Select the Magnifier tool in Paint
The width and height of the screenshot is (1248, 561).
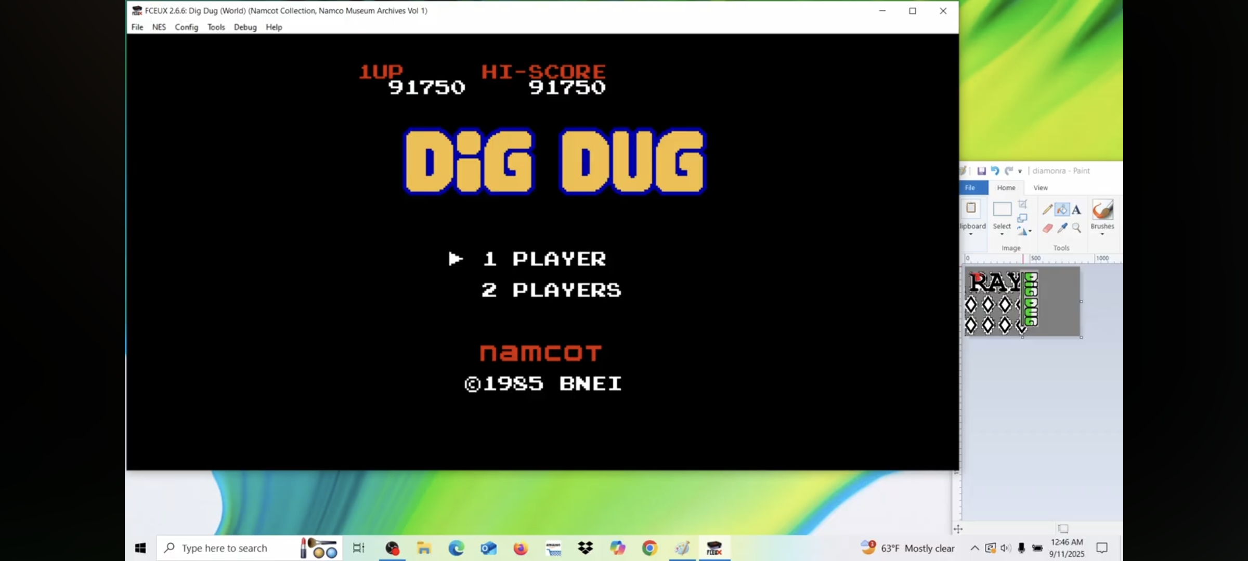[x=1076, y=228]
